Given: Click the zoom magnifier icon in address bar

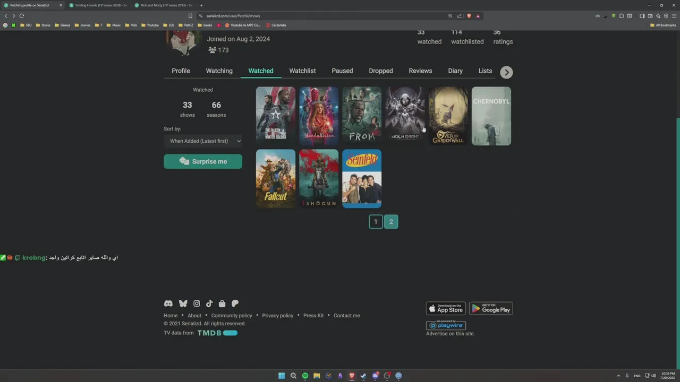Looking at the screenshot, I should tap(450, 16).
